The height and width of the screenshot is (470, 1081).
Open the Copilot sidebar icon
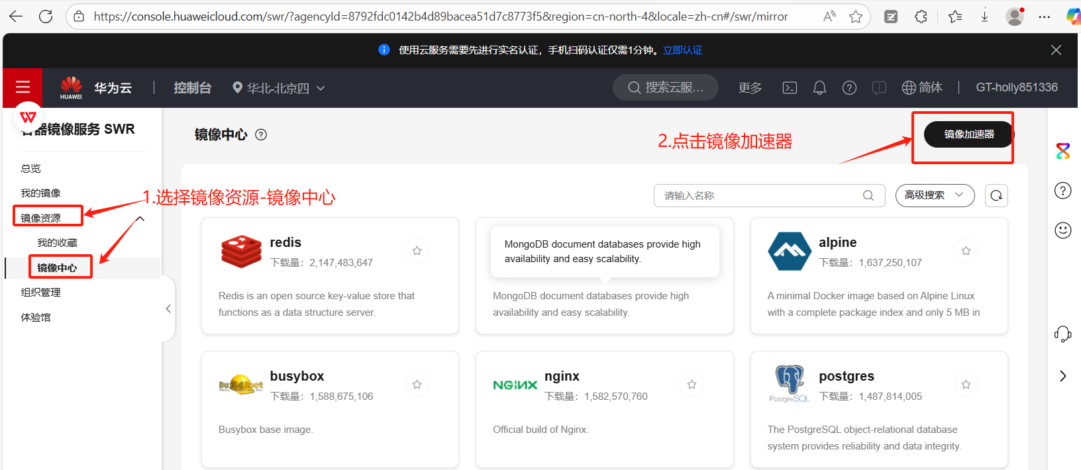[1073, 17]
